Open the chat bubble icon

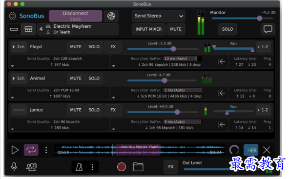click(268, 29)
